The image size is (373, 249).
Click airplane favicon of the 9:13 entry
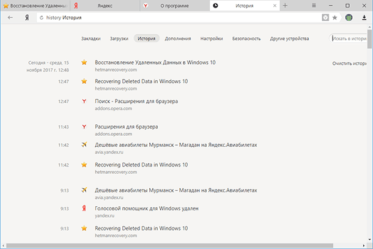(x=84, y=190)
